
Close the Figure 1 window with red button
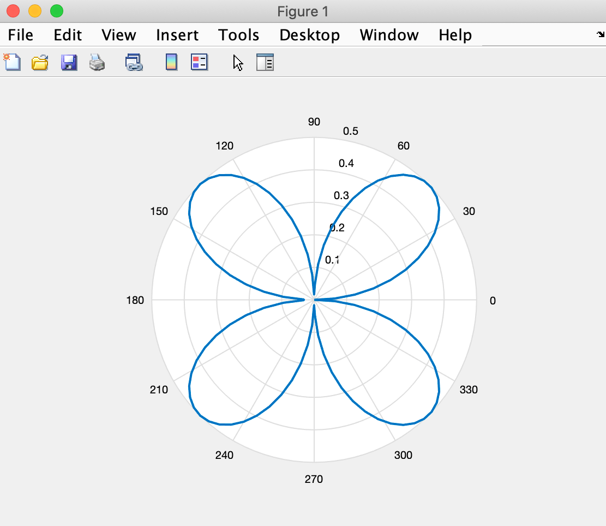tap(13, 11)
